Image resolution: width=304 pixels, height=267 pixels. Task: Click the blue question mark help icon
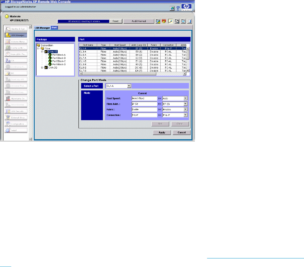pyautogui.click(x=178, y=8)
